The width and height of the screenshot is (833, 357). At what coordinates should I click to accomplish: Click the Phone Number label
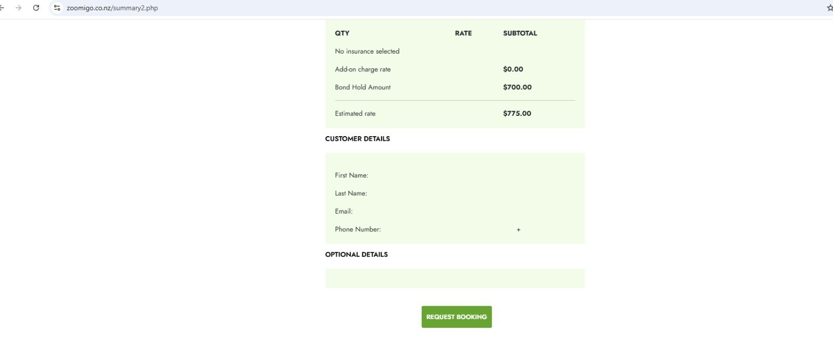coord(358,229)
